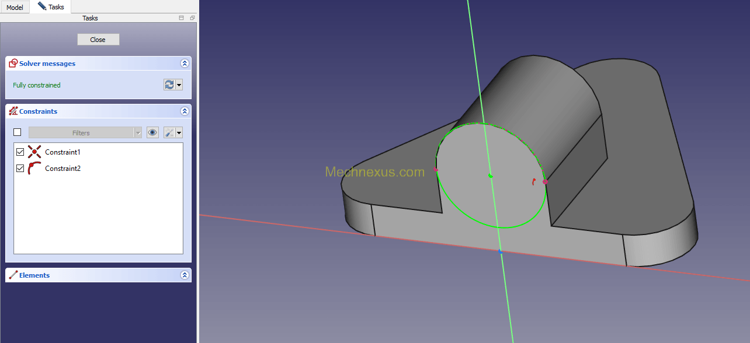750x343 pixels.
Task: Toggle the constraint filter checkbox
Action: click(18, 132)
